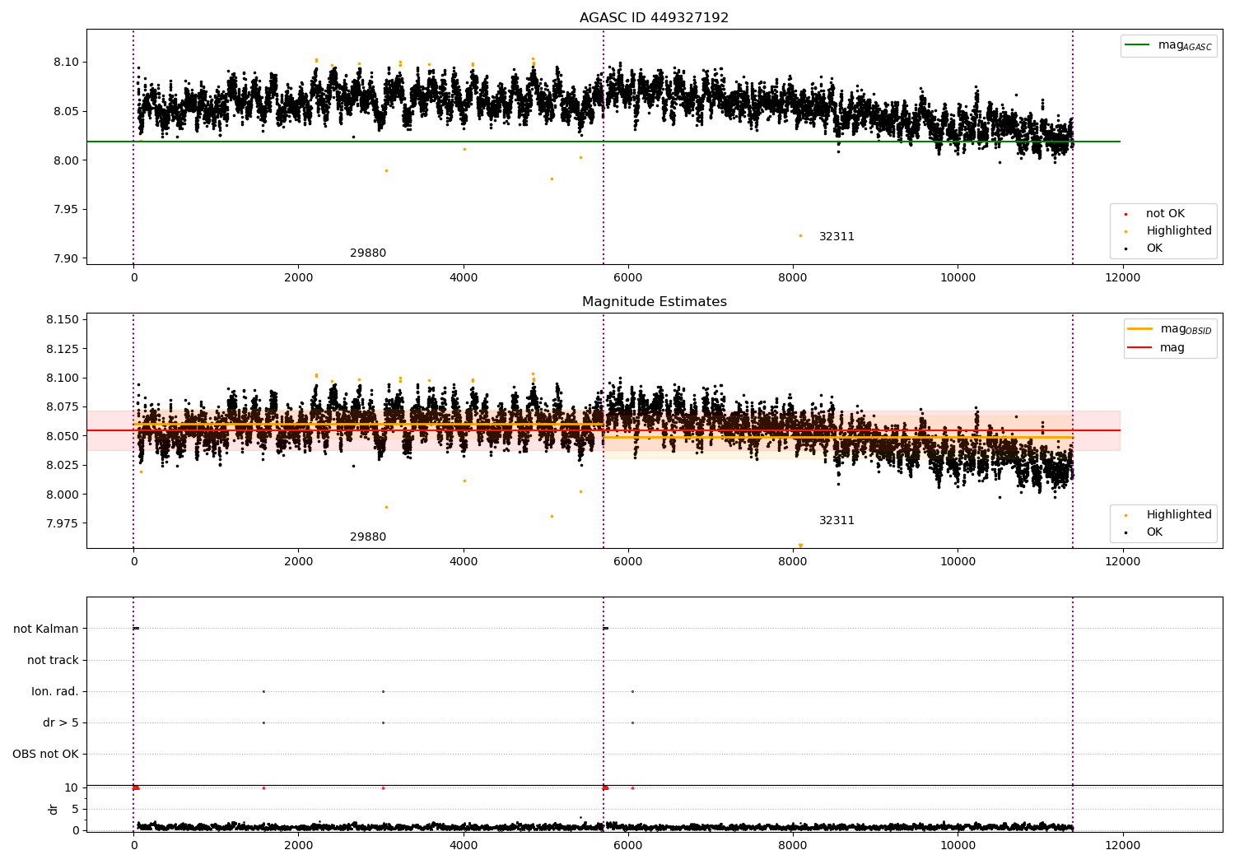Select the orange mag OBSID legend line
This screenshot has height=864, width=1235.
pyautogui.click(x=1139, y=329)
